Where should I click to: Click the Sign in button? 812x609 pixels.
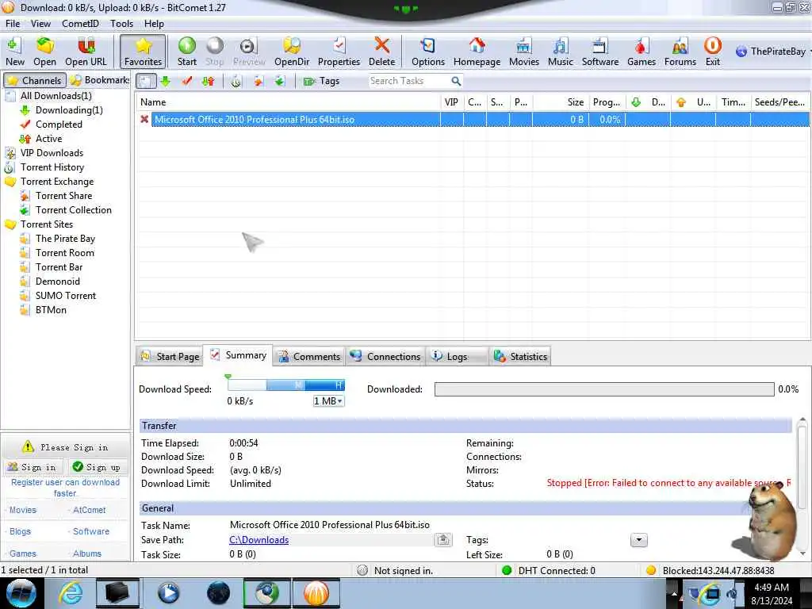34,467
